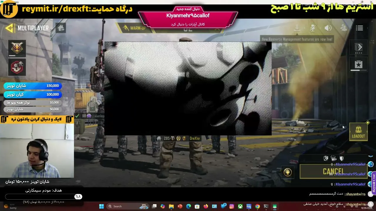Open Microsoft Edge from the taskbar
The width and height of the screenshot is (376, 211).
tap(189, 206)
